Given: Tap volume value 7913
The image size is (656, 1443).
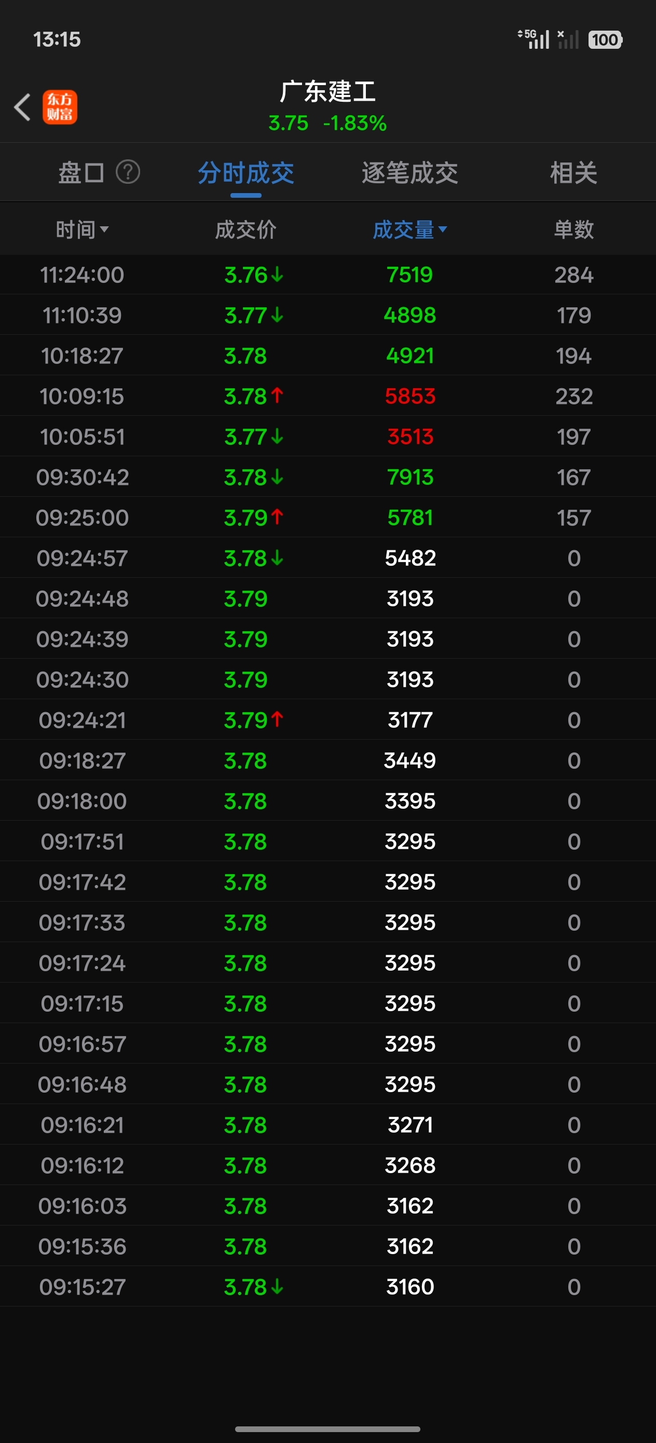Looking at the screenshot, I should pyautogui.click(x=410, y=477).
